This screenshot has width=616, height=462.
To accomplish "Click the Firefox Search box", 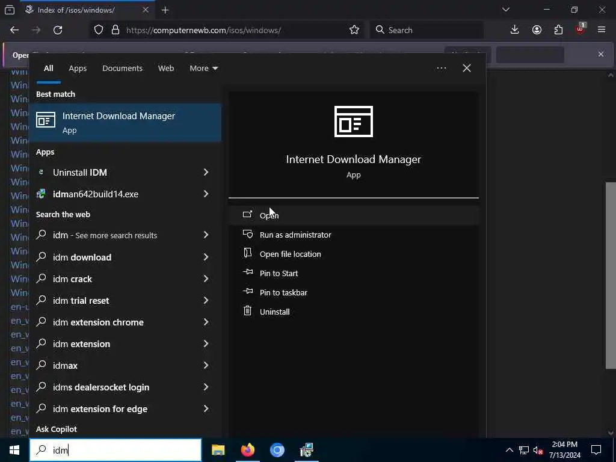I will 427,30.
